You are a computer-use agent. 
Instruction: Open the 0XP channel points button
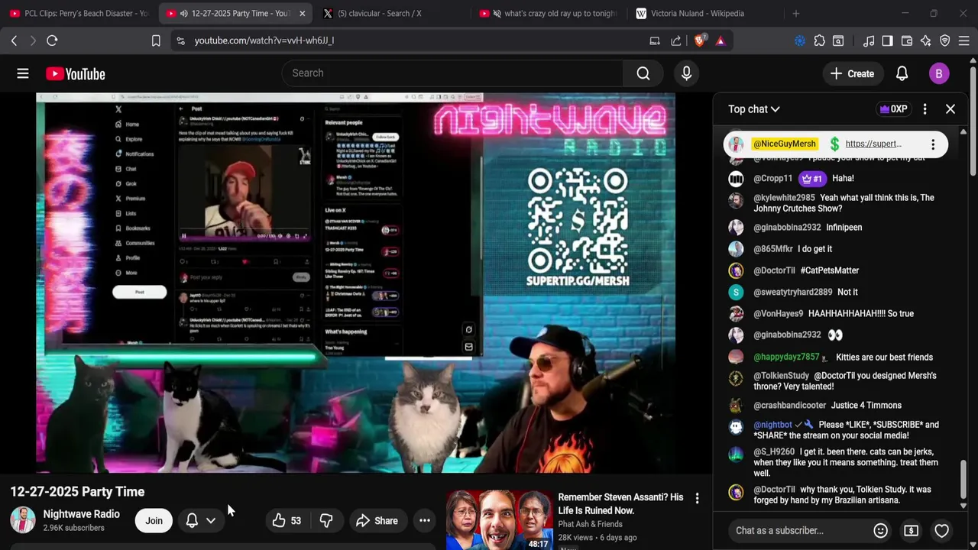tap(893, 109)
